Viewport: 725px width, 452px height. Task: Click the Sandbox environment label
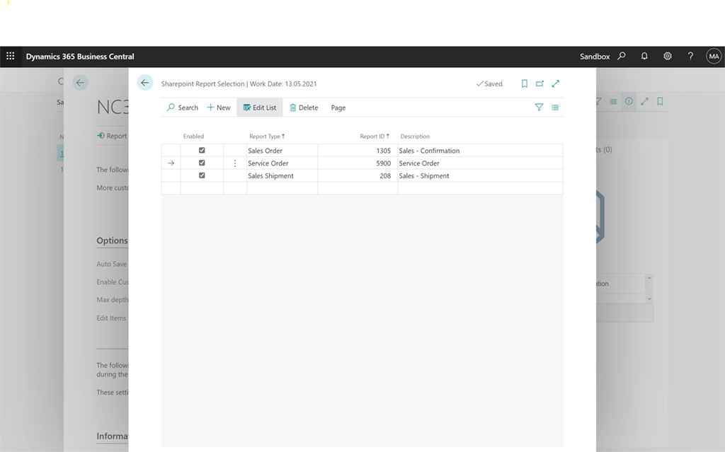595,57
